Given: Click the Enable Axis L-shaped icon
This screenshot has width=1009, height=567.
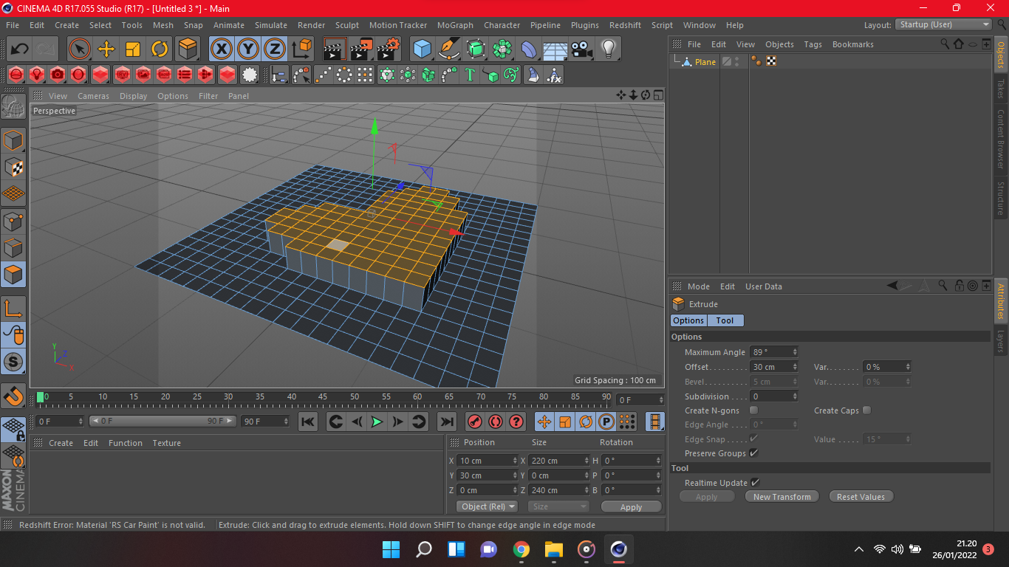Looking at the screenshot, I should click(x=13, y=308).
